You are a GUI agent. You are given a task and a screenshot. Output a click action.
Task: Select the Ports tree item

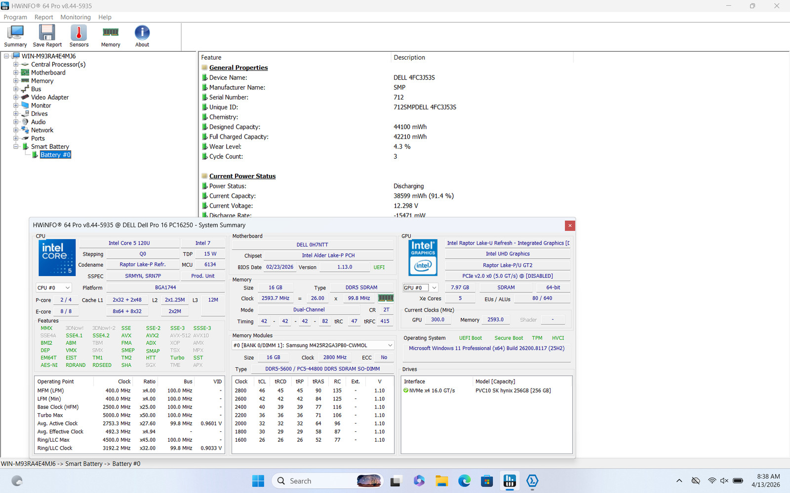pyautogui.click(x=38, y=138)
